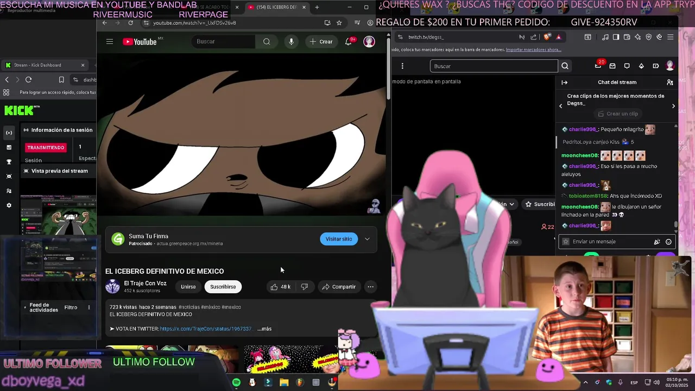Open Kick dashboard community people icon

tap(9, 191)
